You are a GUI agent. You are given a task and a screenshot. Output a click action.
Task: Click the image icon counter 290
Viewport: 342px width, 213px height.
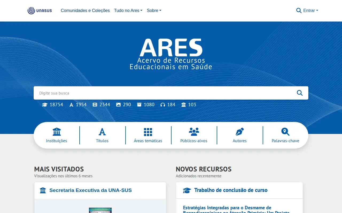click(x=123, y=105)
